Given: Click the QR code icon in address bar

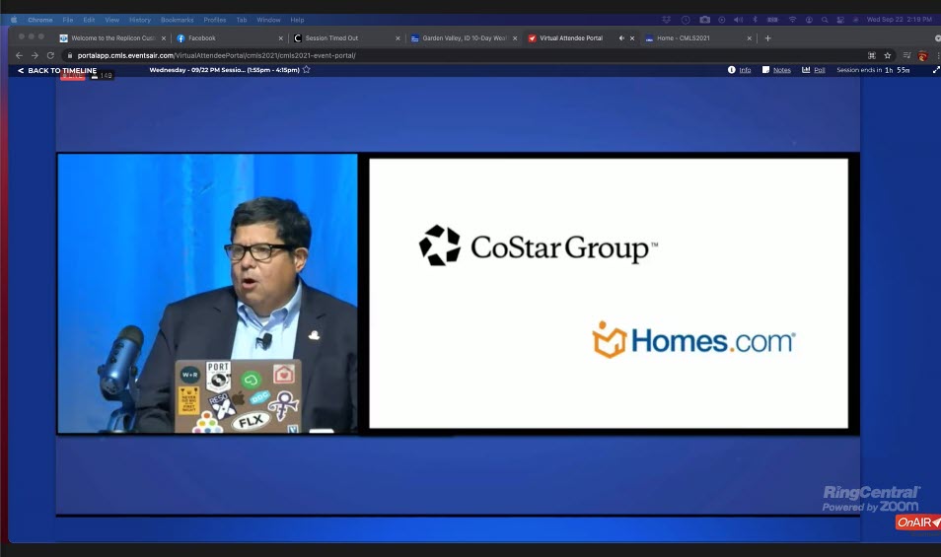Looking at the screenshot, I should (871, 55).
